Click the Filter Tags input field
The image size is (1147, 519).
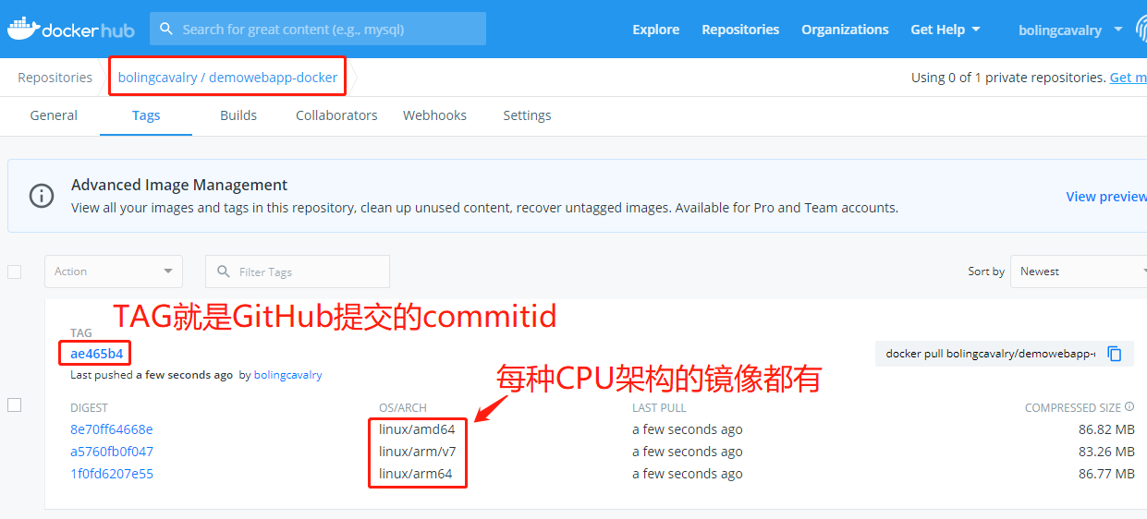pyautogui.click(x=298, y=272)
